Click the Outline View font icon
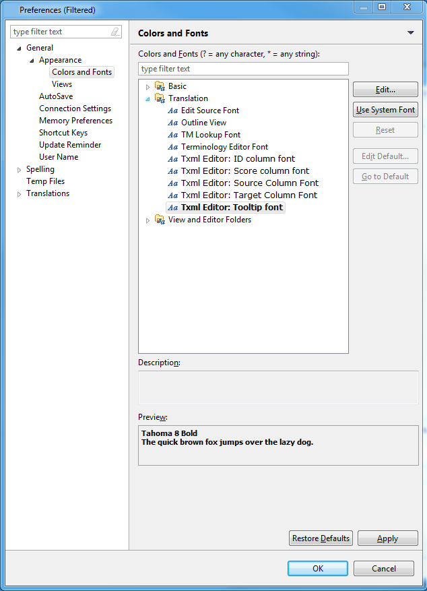The image size is (427, 591). 173,123
